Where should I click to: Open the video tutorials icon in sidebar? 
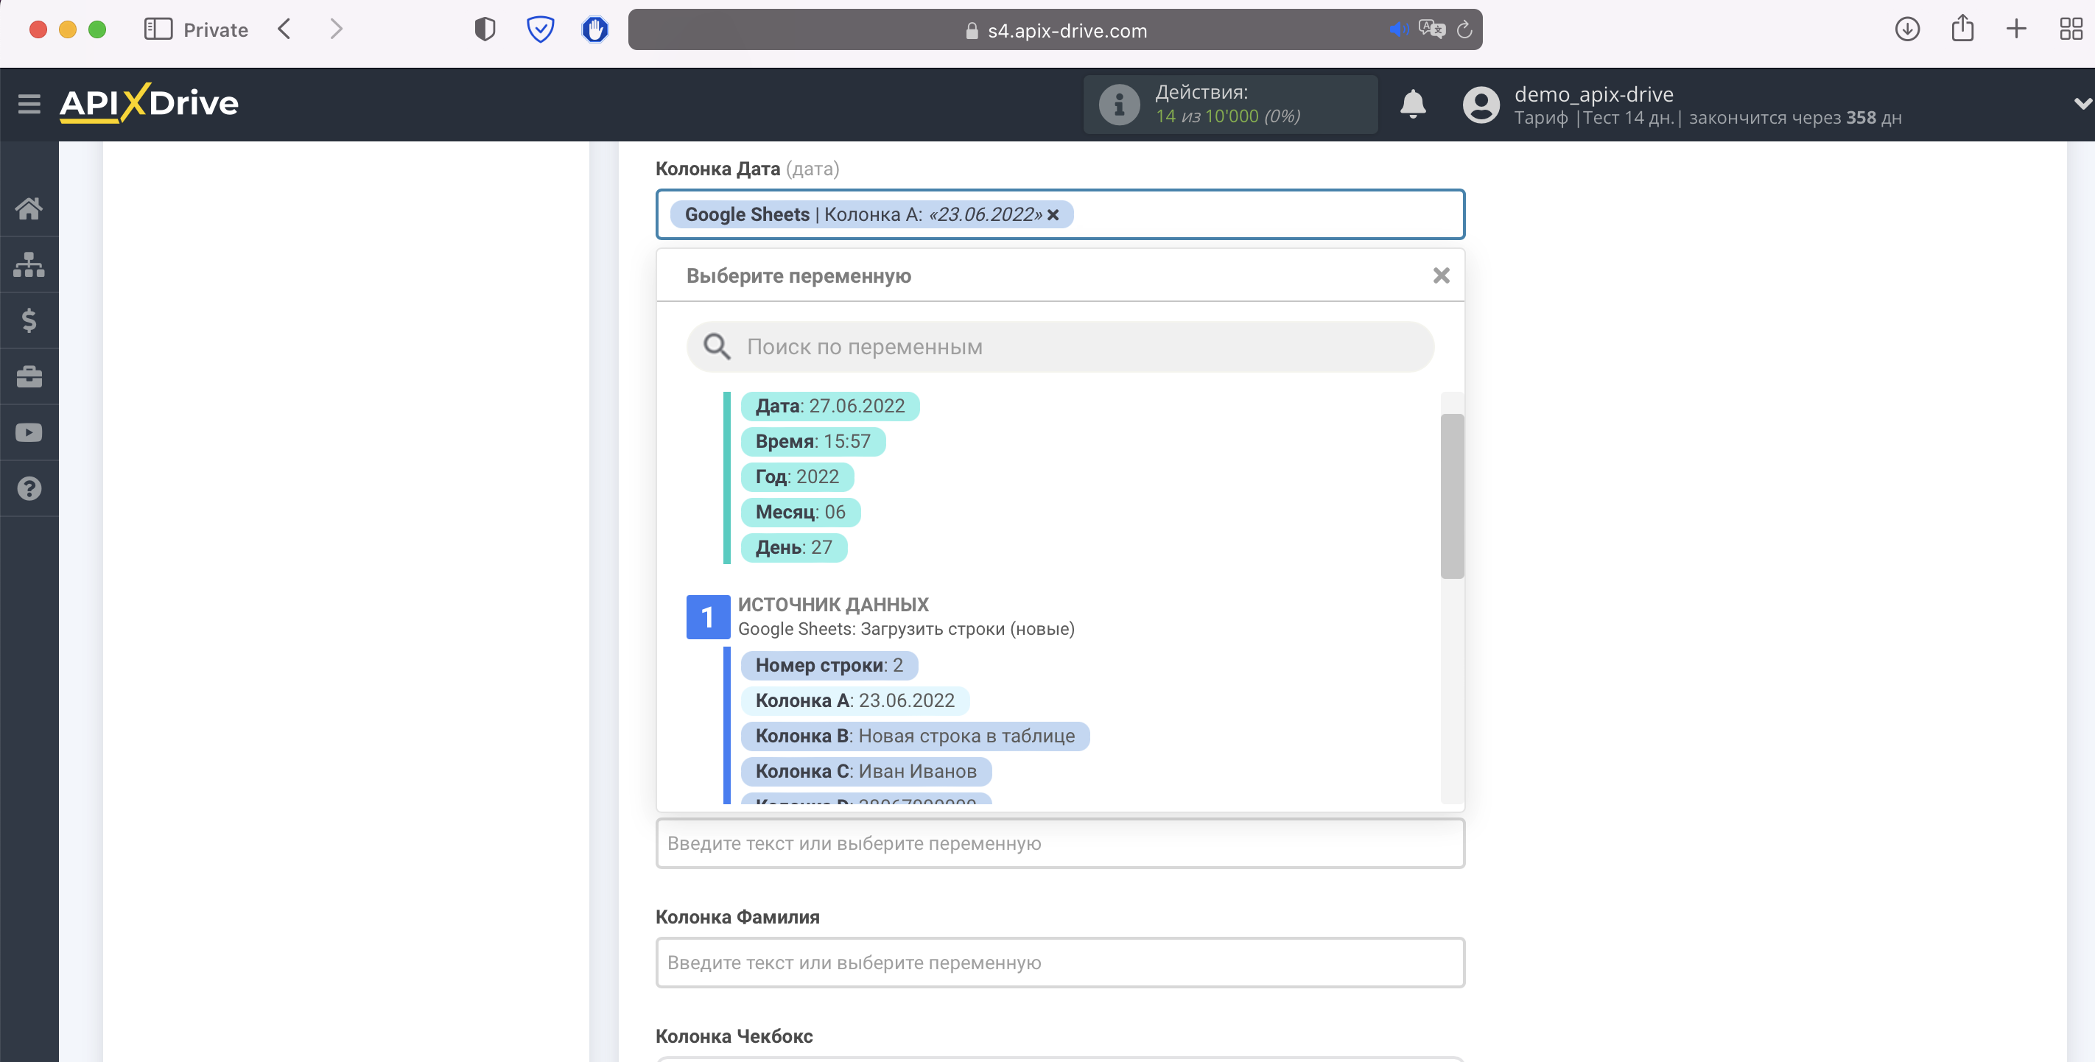[x=29, y=432]
